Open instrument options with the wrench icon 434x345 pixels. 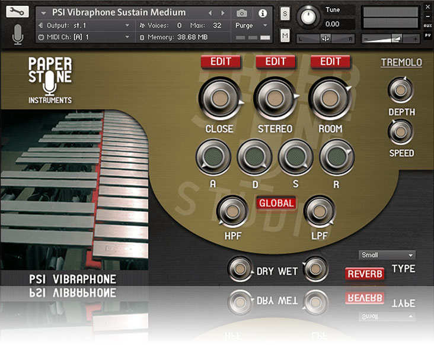coord(18,12)
